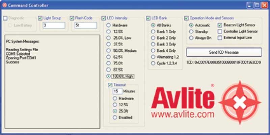The height and width of the screenshot is (135, 270).
Task: Select Bank 2 Only
Action: click(x=153, y=38)
